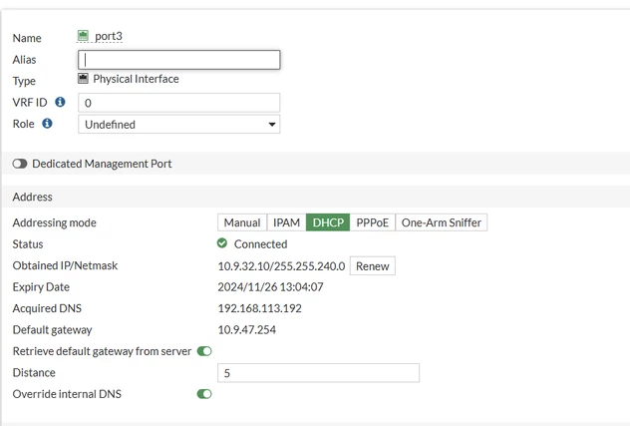630x426 pixels.
Task: Click the Renew button
Action: point(373,266)
